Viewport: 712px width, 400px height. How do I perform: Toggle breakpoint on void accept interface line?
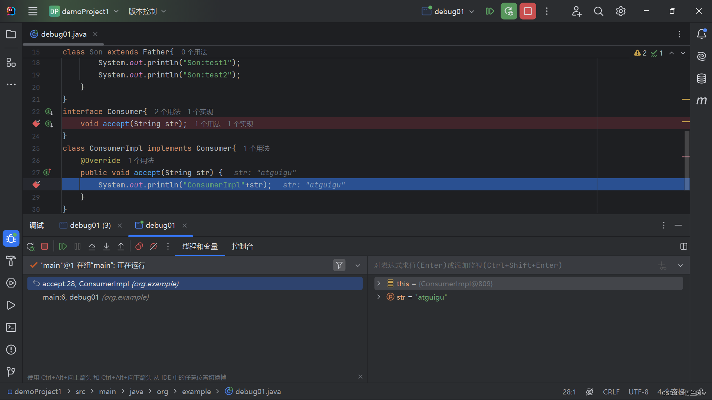pos(36,123)
